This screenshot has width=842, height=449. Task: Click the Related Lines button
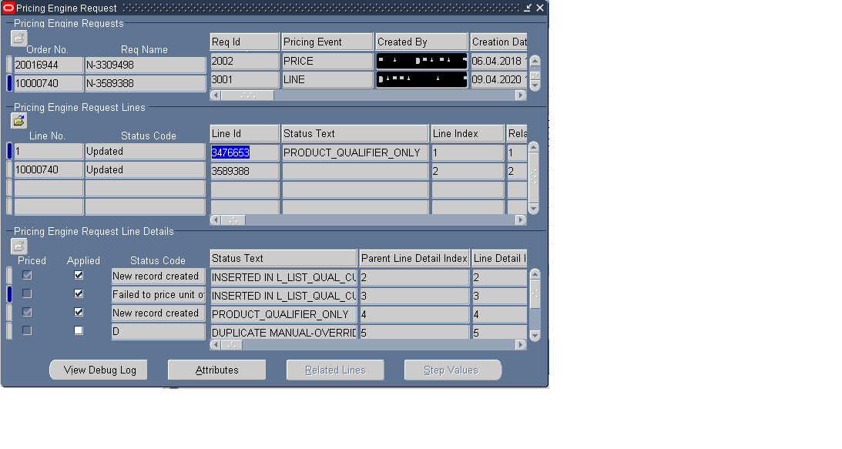(x=335, y=370)
